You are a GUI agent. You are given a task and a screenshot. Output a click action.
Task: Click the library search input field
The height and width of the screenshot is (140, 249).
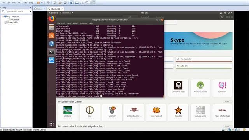coord(17,11)
